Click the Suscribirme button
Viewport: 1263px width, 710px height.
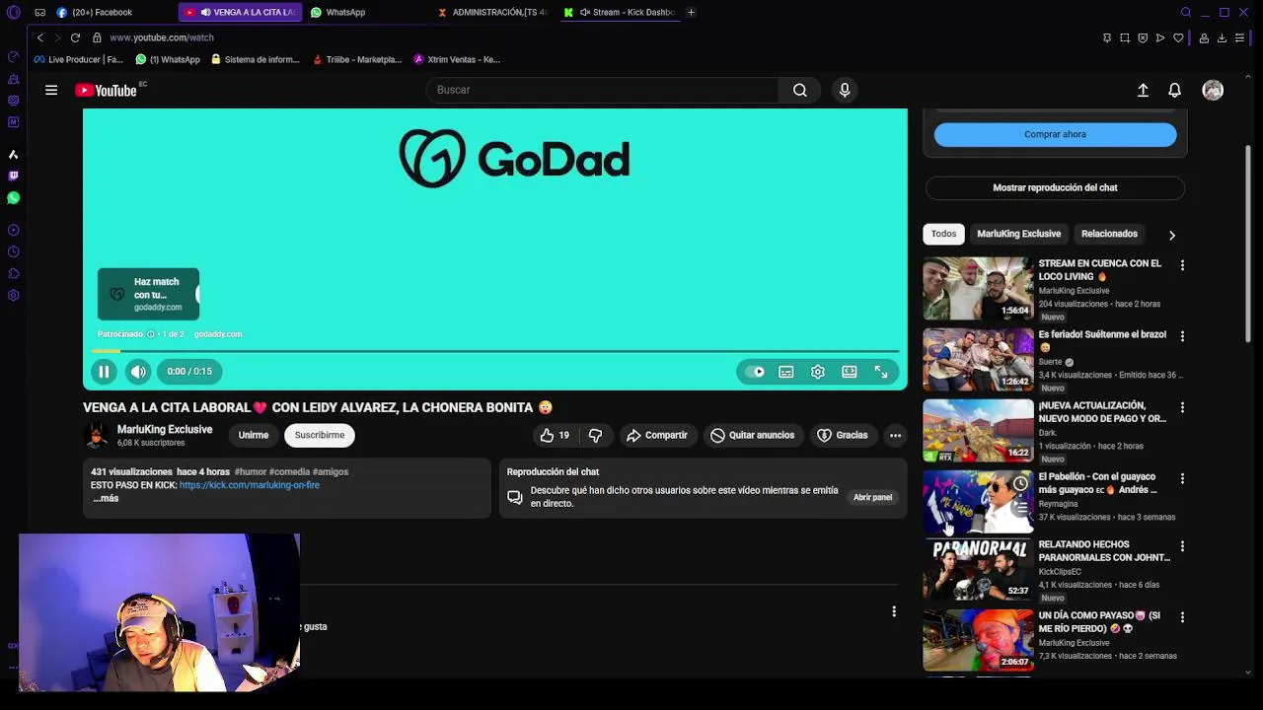click(320, 435)
